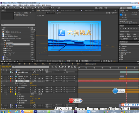Select the Brush tool

pos(30,8)
